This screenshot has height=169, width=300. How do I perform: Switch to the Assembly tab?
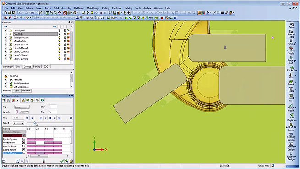pyautogui.click(x=8, y=67)
